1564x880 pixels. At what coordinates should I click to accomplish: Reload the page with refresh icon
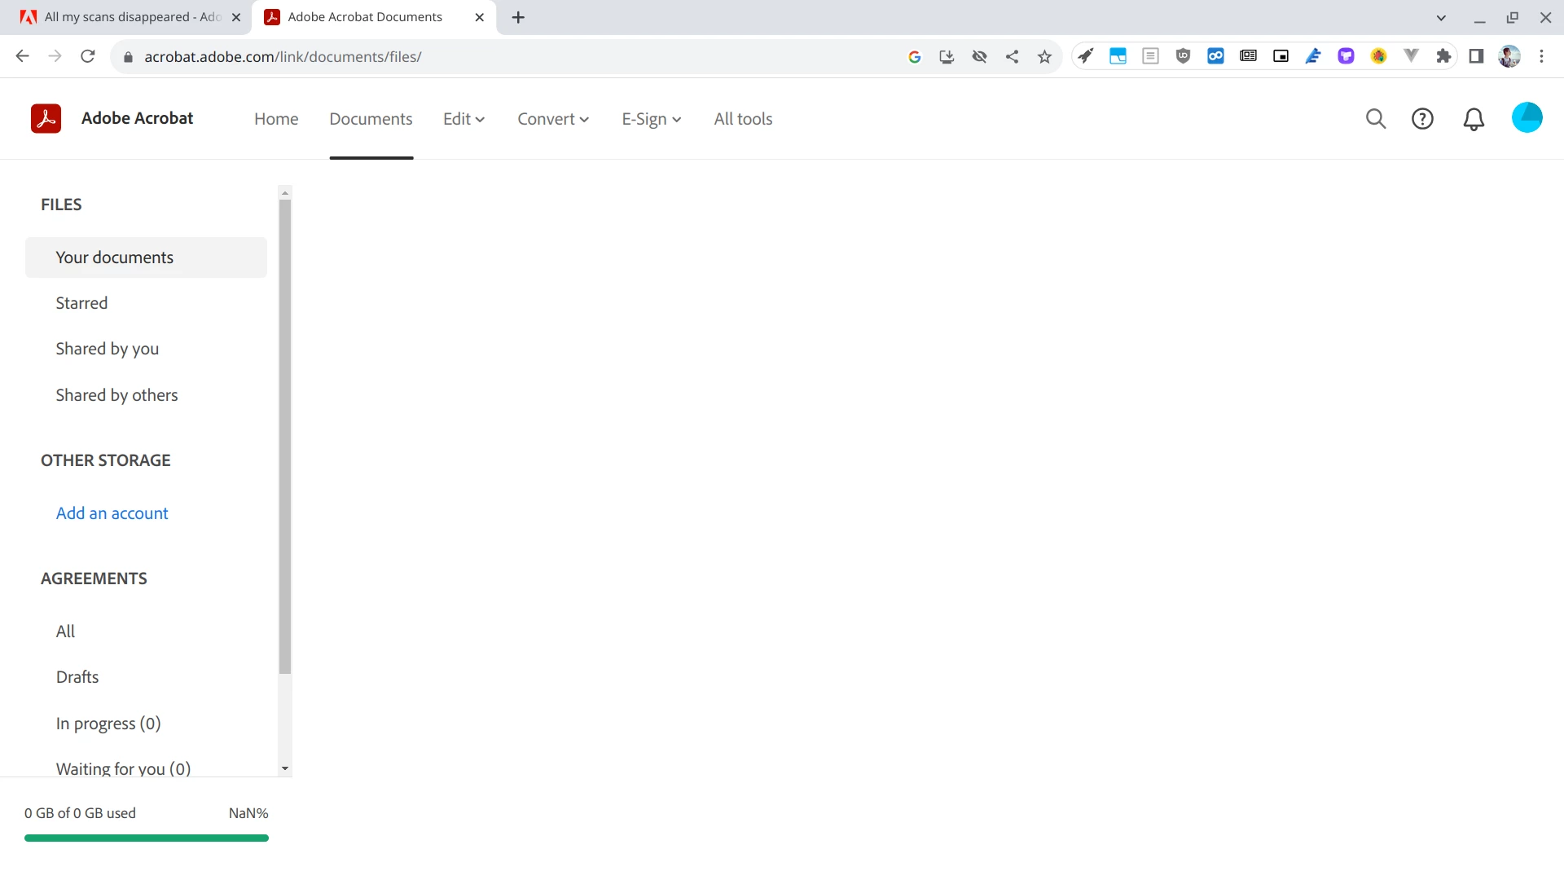pos(88,56)
